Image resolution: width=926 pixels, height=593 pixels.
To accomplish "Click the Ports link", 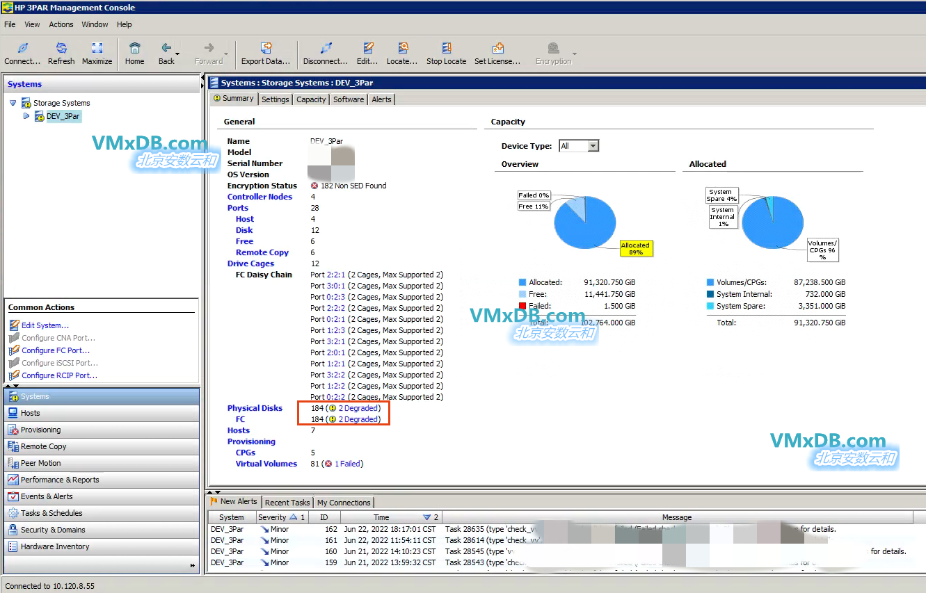I will (238, 208).
